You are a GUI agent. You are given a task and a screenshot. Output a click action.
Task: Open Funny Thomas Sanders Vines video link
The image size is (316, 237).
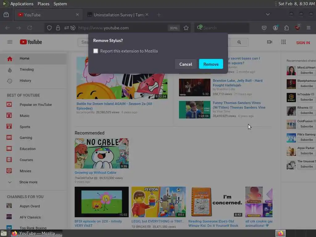click(239, 105)
